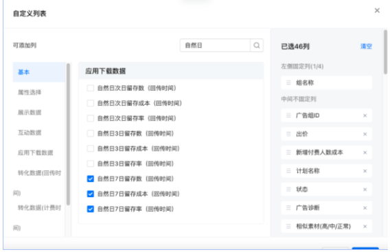Click the drag handle beside 计划名称
Viewport: 392px width, 252px height.
coord(288,171)
